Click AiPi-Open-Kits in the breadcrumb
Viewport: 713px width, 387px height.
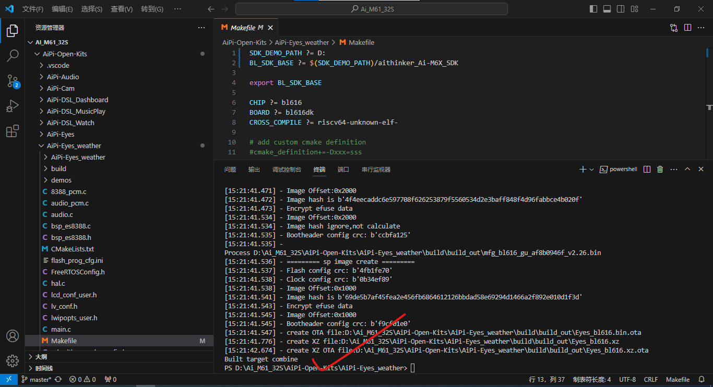[x=244, y=42]
